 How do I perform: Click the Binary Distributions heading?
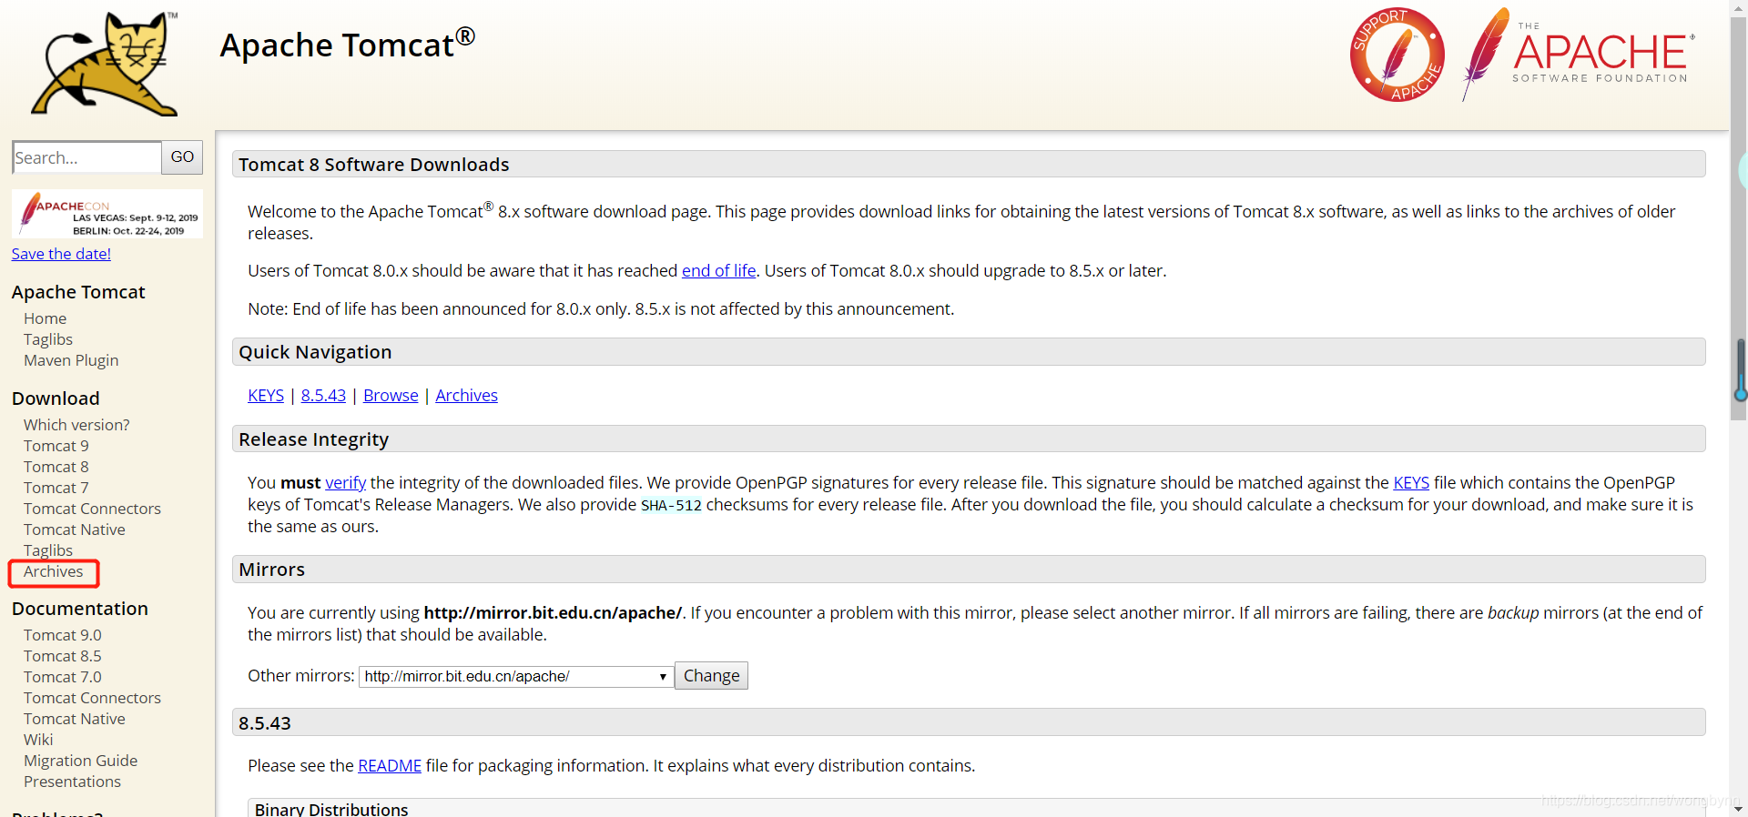point(331,809)
